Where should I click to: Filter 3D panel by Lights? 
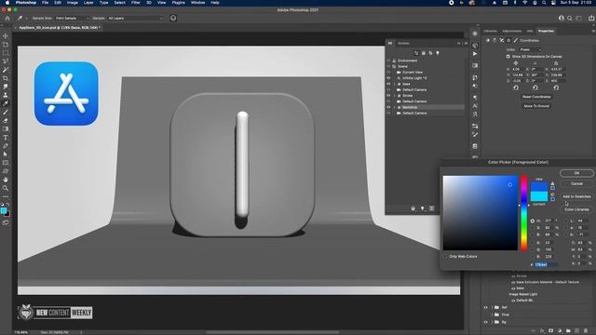click(438, 53)
